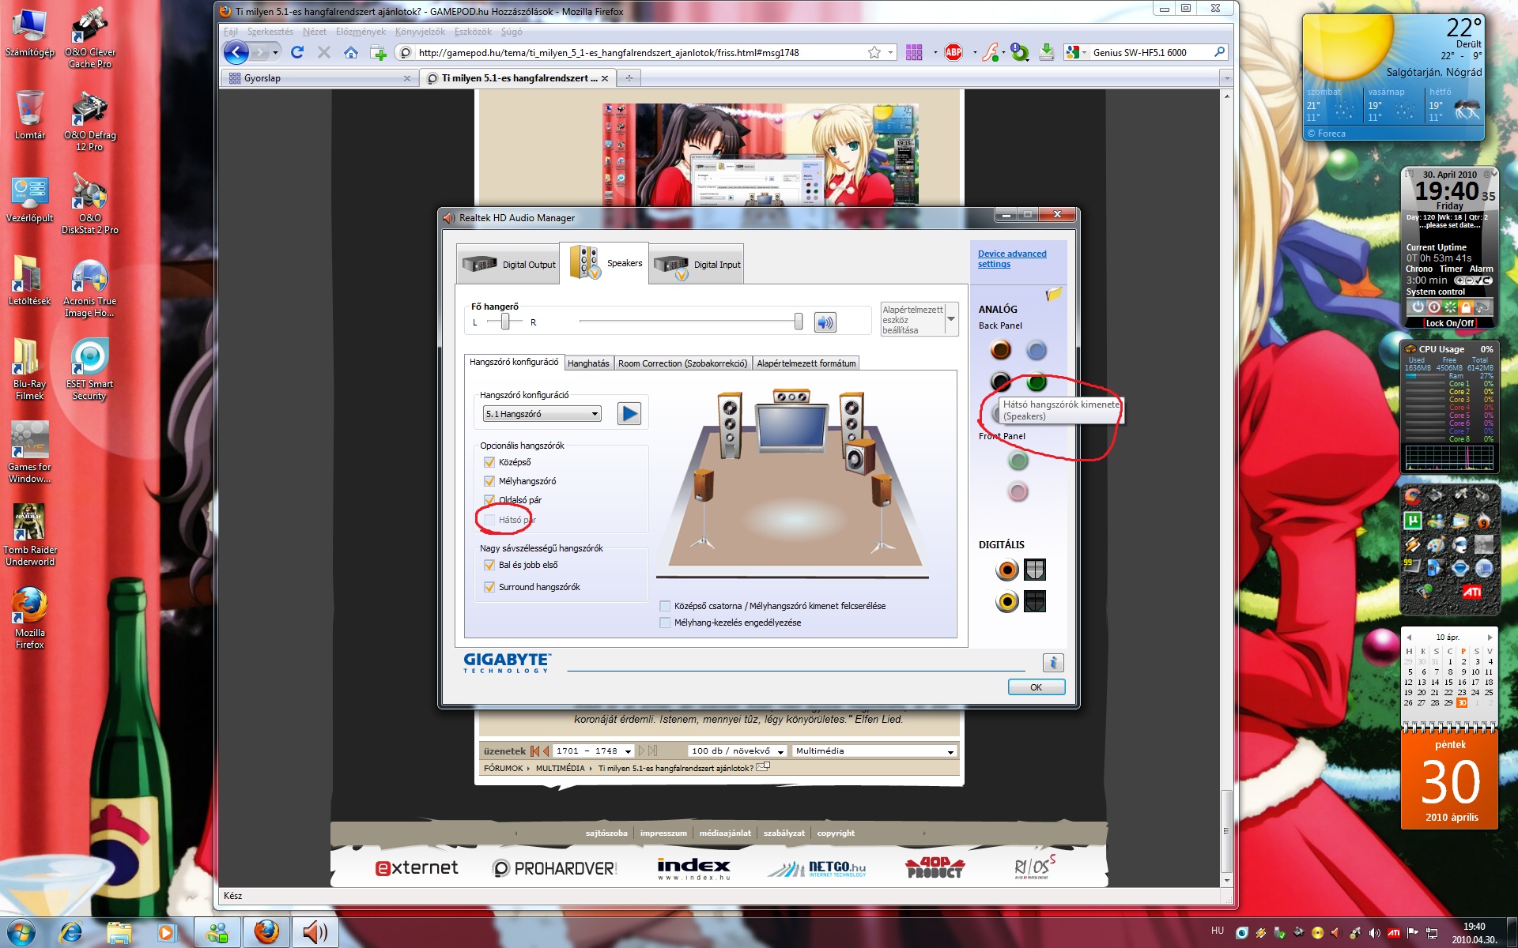Open the connector settings folder icon
Viewport: 1518px width, 948px height.
[1053, 295]
